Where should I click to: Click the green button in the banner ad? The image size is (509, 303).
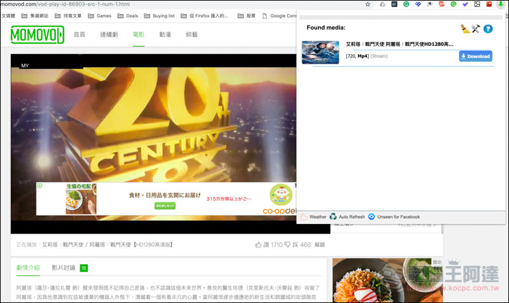click(165, 206)
